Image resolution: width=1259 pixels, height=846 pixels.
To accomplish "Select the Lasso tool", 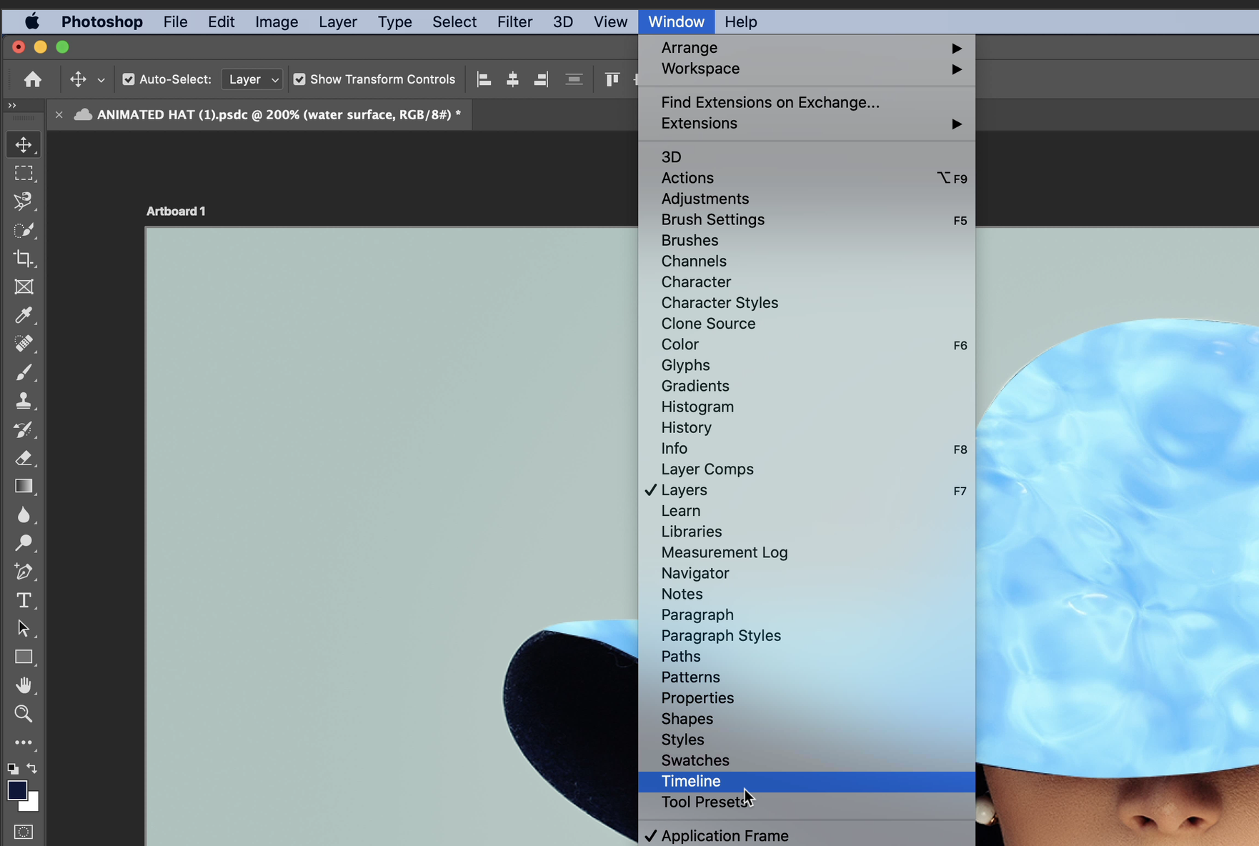I will pos(24,201).
